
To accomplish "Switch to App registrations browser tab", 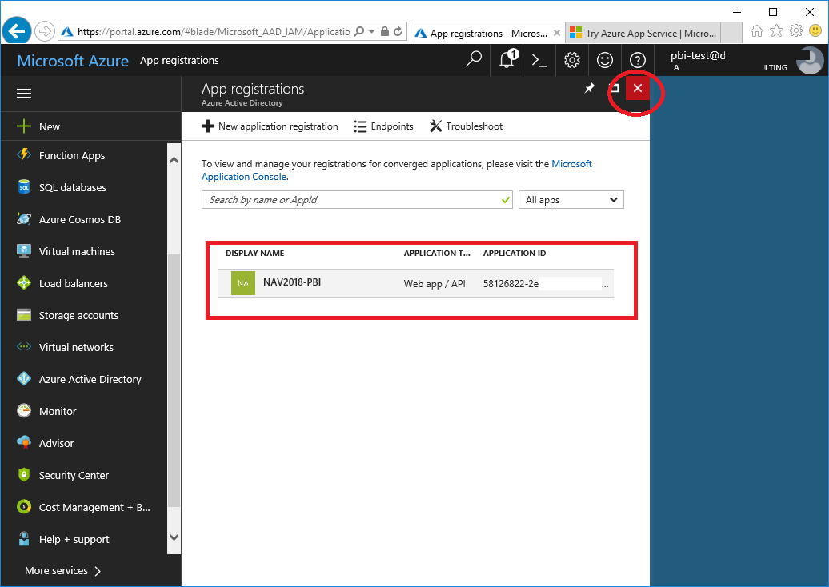I will (x=487, y=33).
